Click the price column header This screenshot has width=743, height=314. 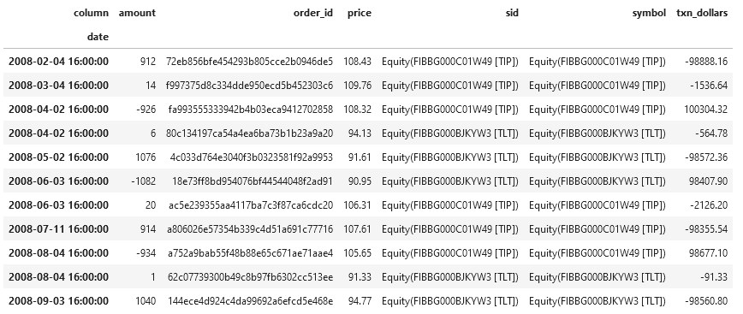point(360,13)
